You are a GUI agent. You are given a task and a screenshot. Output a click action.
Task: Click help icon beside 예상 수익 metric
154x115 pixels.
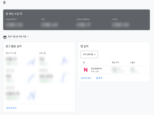coord(15,53)
